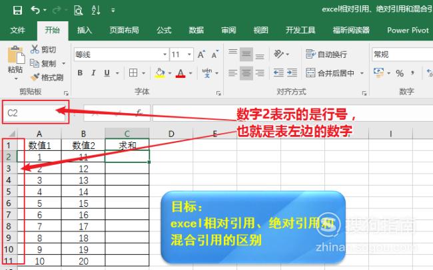Click the 粘贴 paste icon
Viewport: 433px width, 270px height.
(x=16, y=55)
